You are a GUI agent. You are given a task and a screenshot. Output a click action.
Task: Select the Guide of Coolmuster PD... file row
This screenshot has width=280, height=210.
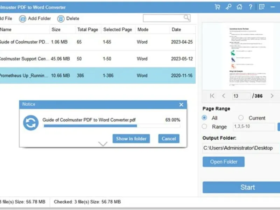(98, 42)
